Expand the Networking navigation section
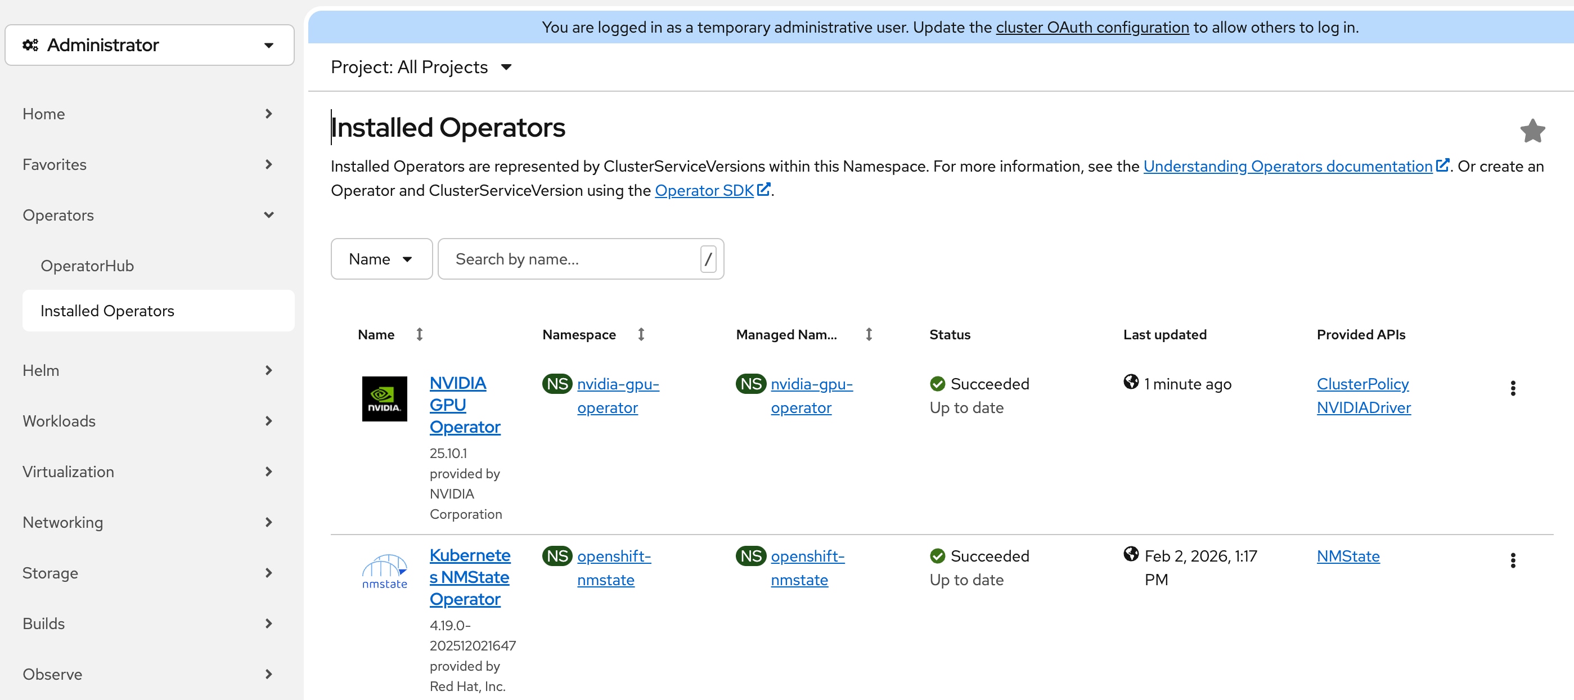This screenshot has height=700, width=1574. 150,523
